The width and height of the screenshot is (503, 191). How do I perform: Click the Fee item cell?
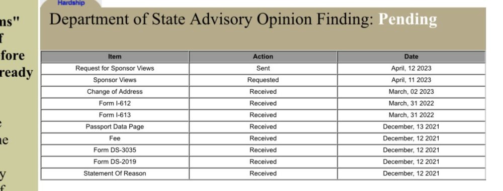click(x=115, y=138)
